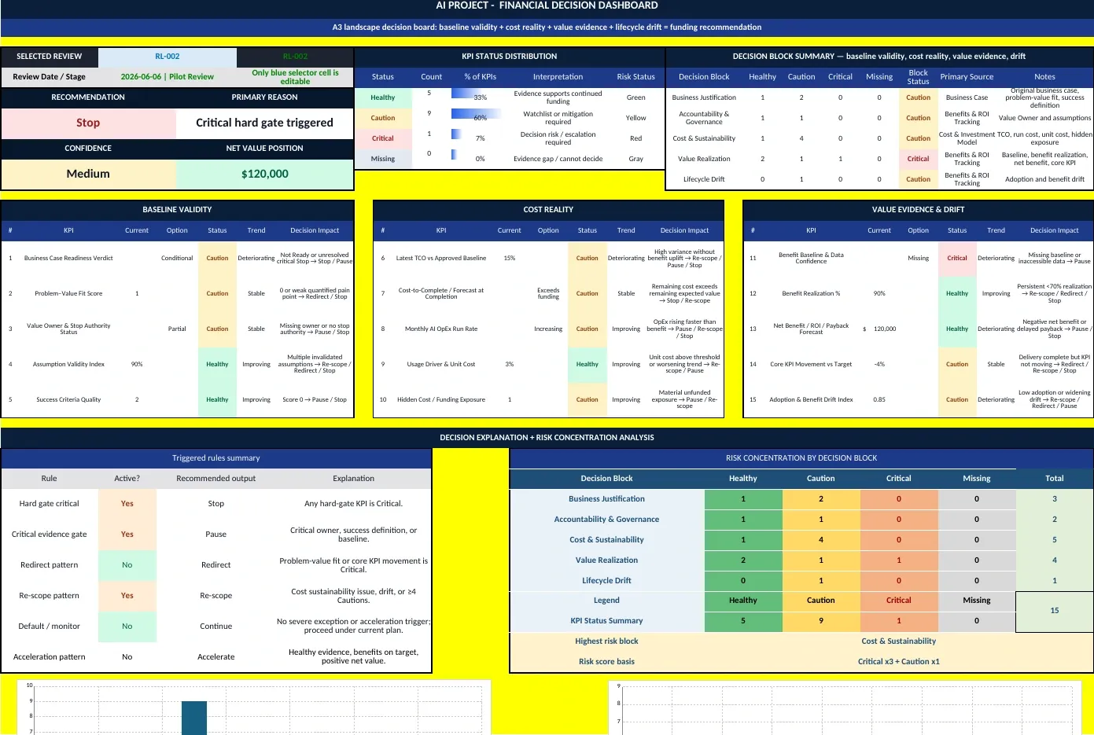The width and height of the screenshot is (1094, 735).
Task: Click the 'Usage Driver & Unit Cost' KPI
Action: 441,364
